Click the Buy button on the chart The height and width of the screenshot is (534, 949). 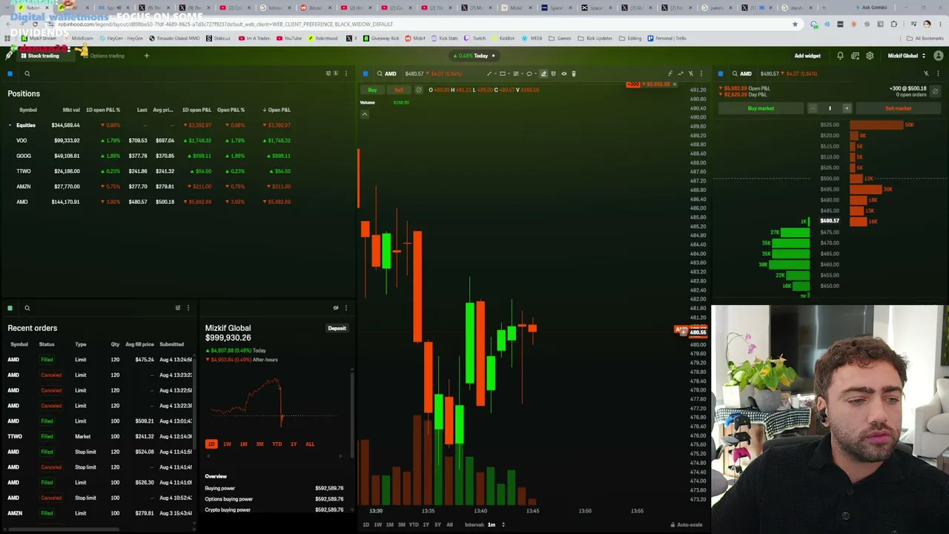point(372,90)
